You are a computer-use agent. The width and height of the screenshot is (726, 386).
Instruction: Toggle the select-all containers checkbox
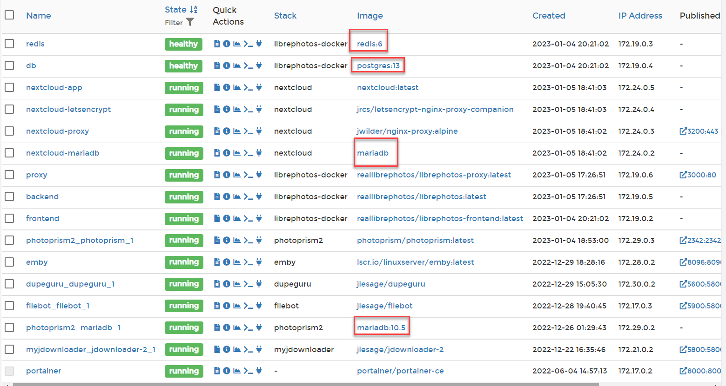9,15
